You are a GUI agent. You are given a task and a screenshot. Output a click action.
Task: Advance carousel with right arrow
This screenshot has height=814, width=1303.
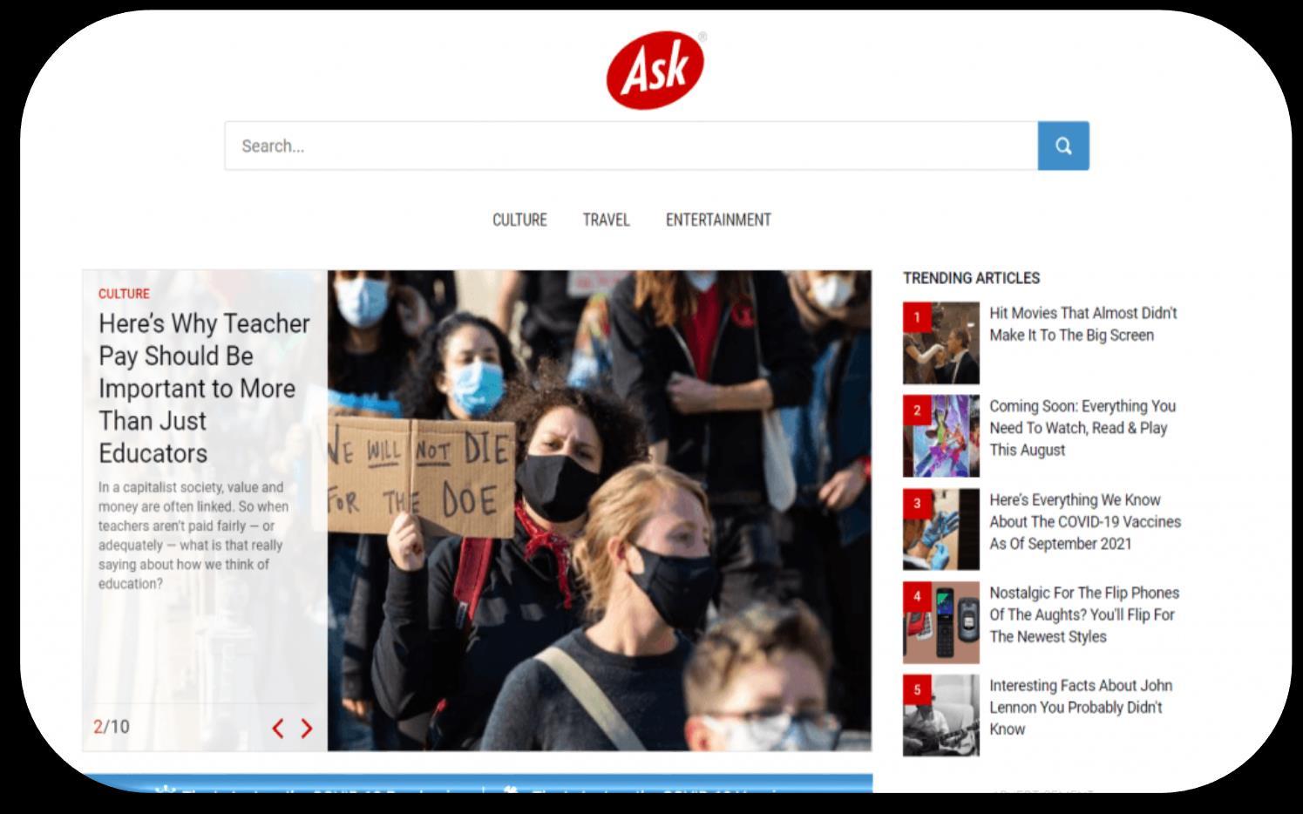[306, 729]
